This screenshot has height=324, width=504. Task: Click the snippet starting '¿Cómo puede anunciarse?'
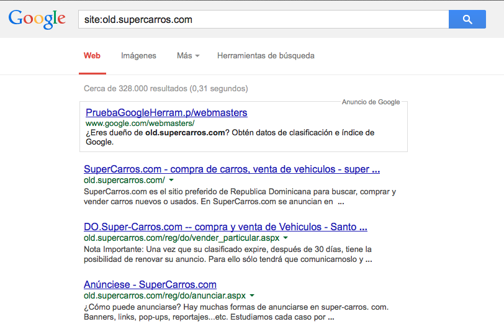pyautogui.click(x=236, y=312)
